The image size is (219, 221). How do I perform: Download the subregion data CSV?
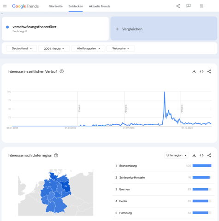(x=194, y=156)
